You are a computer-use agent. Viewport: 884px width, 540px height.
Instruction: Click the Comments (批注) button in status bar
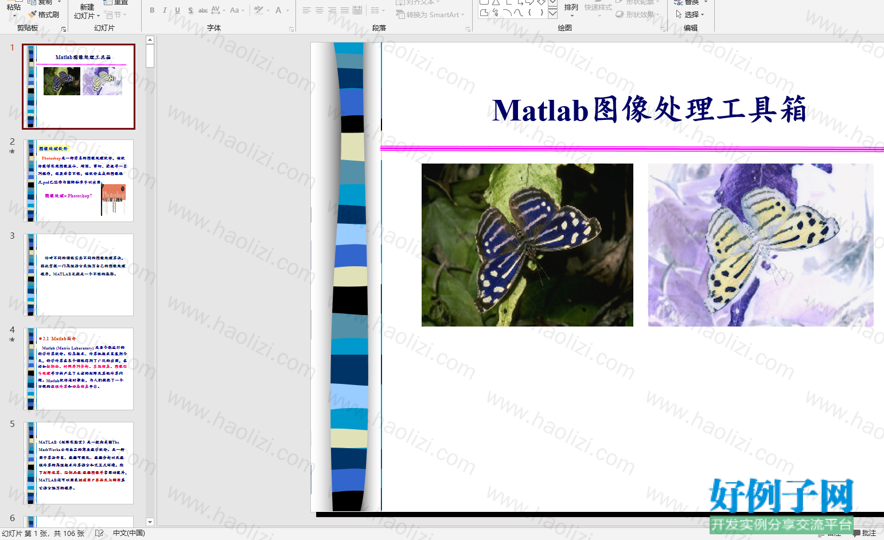864,533
